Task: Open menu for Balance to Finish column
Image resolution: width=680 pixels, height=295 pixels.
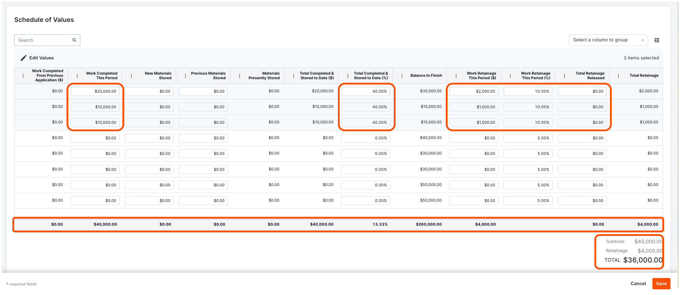Action: [x=402, y=76]
